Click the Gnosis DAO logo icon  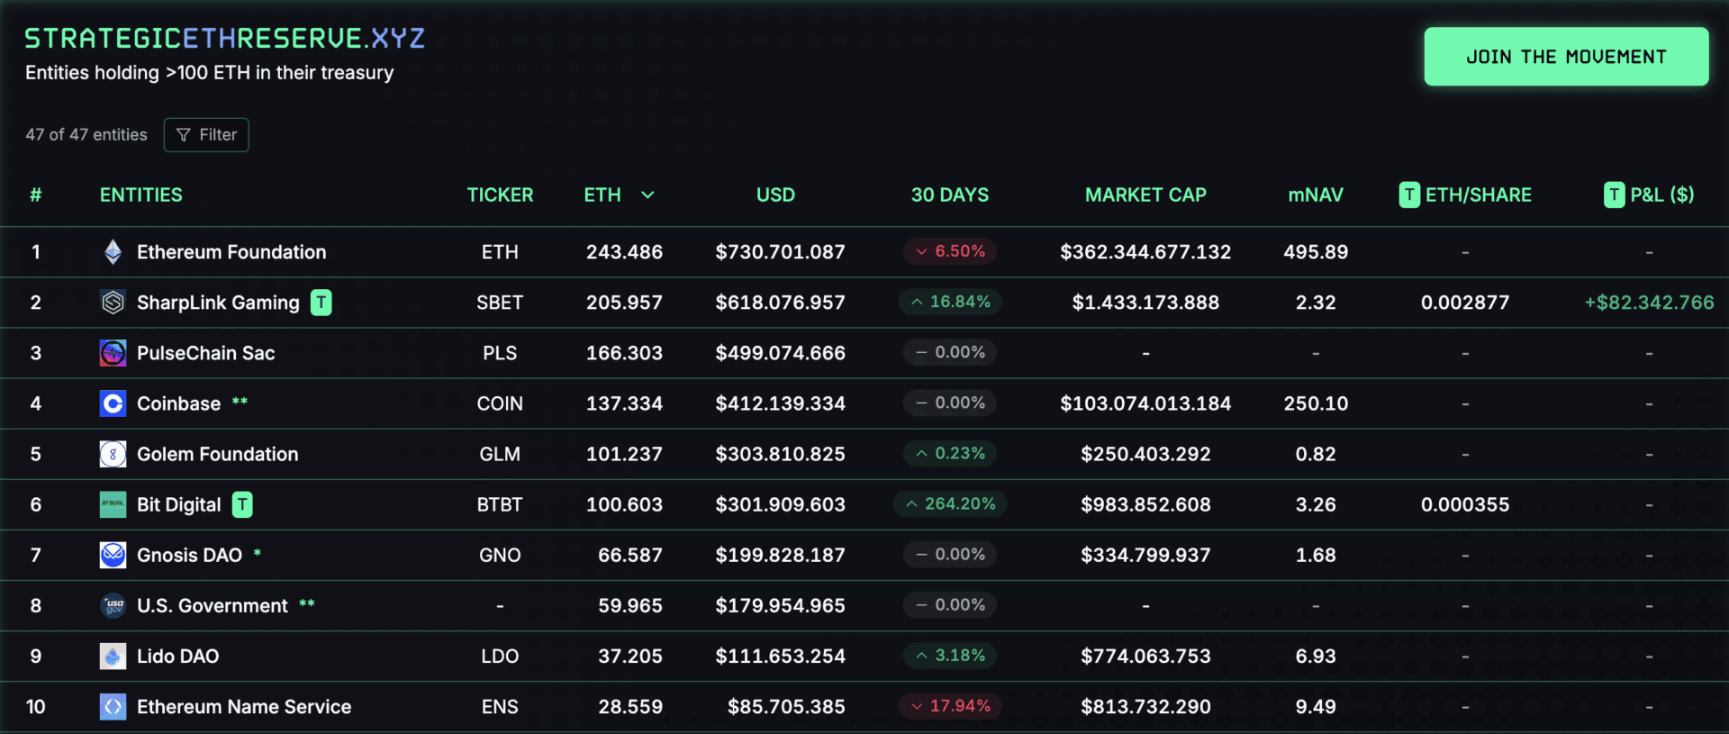tap(113, 555)
